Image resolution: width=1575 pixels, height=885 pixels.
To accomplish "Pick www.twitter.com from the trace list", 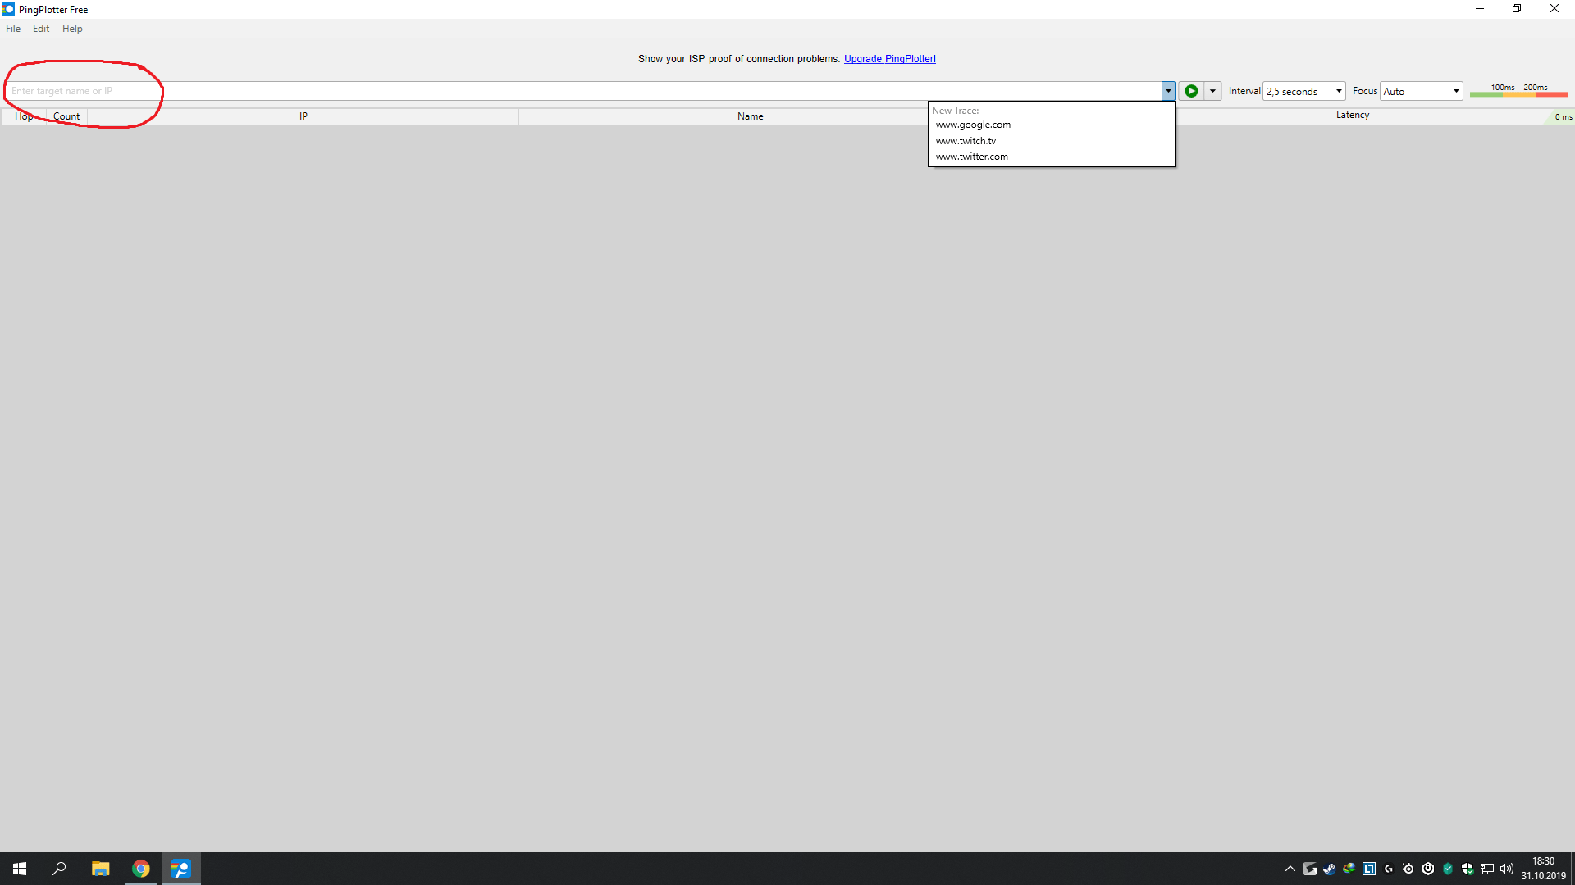I will (971, 157).
